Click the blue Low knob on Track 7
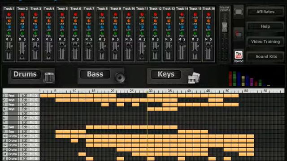This screenshot has height=161, width=287. click(89, 27)
